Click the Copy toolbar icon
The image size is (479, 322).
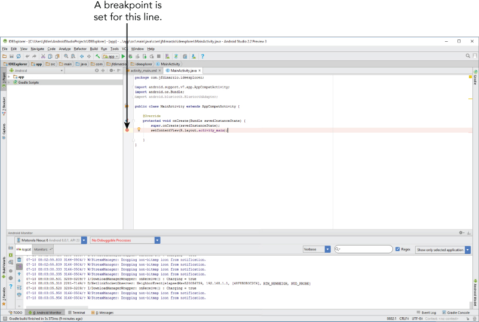point(50,56)
